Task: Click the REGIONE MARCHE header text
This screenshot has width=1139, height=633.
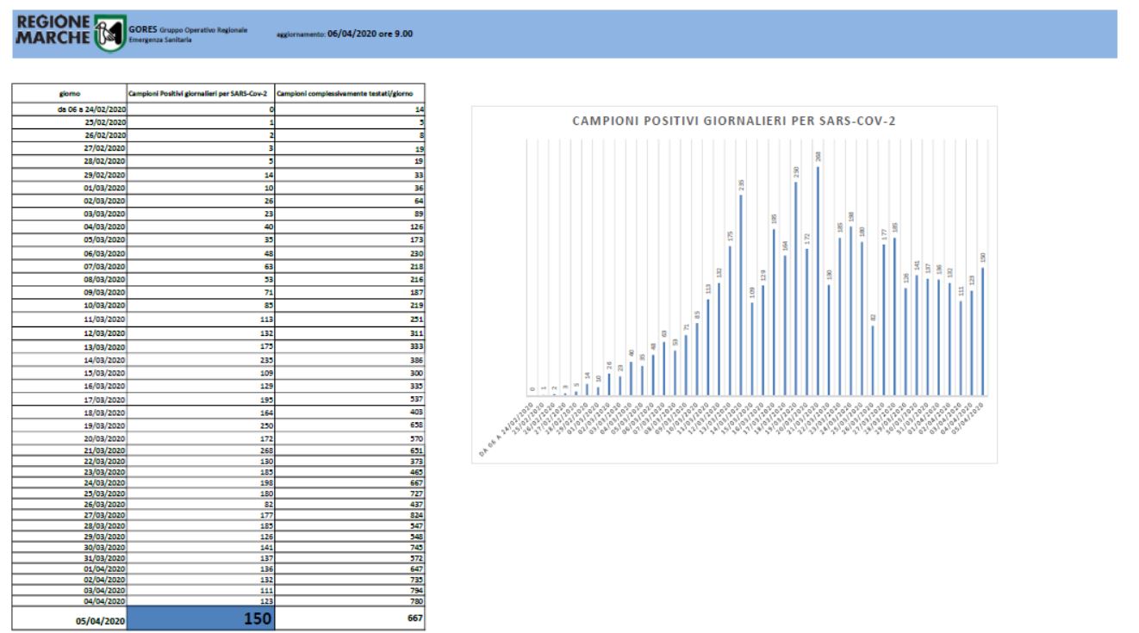Action: pos(53,33)
